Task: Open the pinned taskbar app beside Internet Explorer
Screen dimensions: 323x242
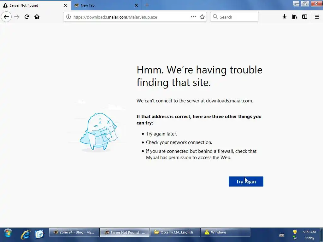Action: coord(39,234)
